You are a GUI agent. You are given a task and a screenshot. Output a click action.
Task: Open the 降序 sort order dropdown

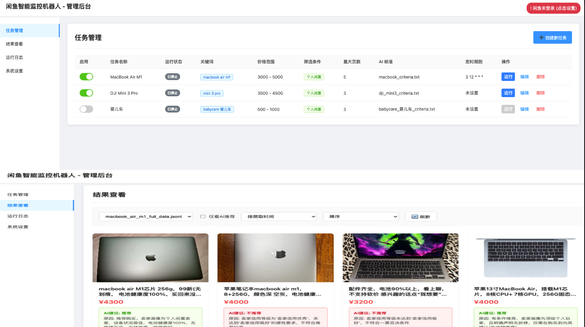coord(361,217)
